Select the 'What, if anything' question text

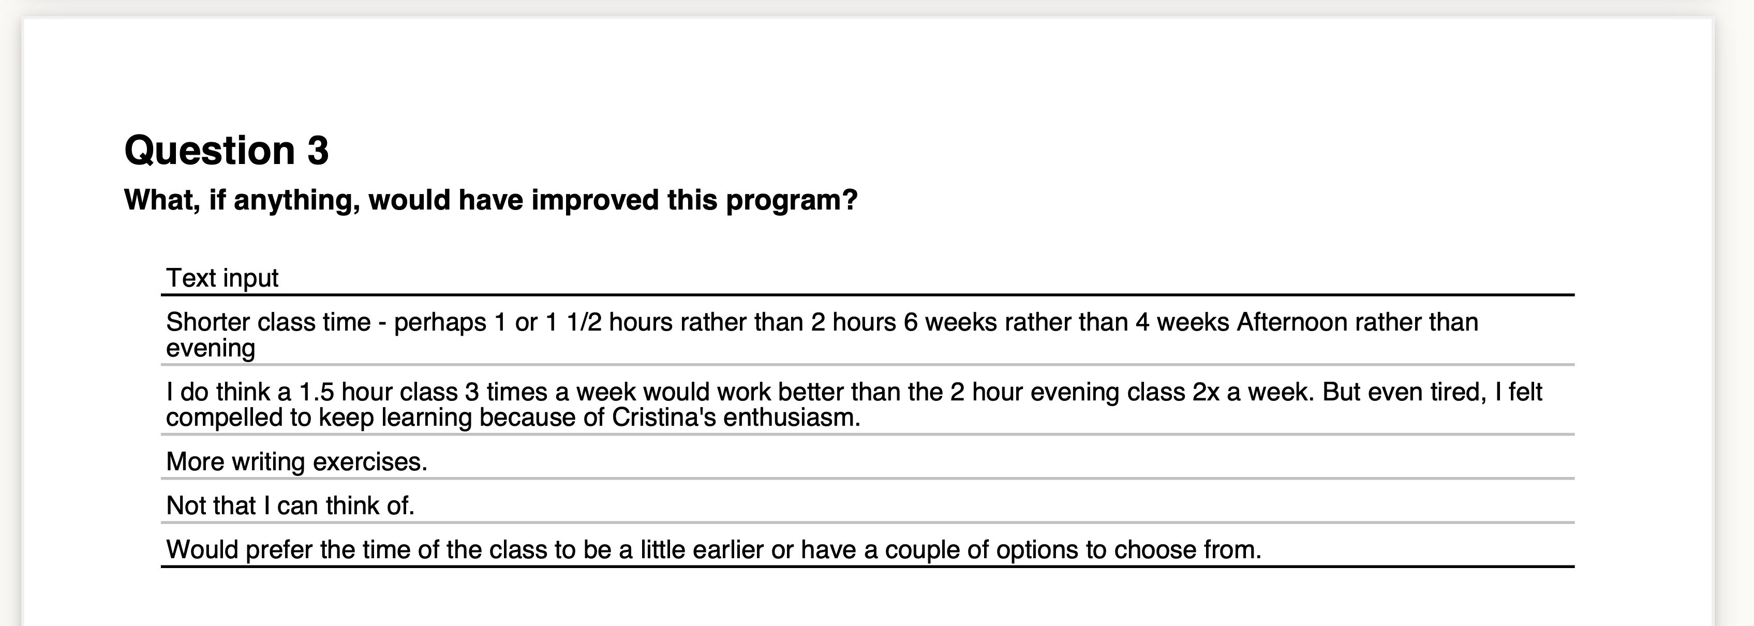(490, 200)
